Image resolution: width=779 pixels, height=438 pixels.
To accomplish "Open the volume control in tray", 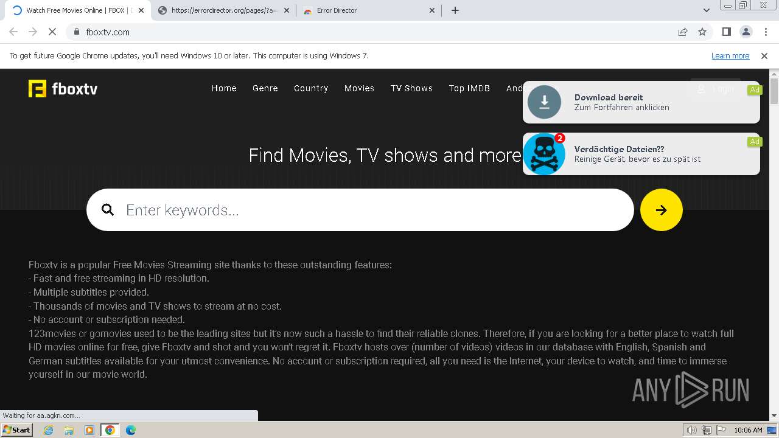I will [691, 430].
